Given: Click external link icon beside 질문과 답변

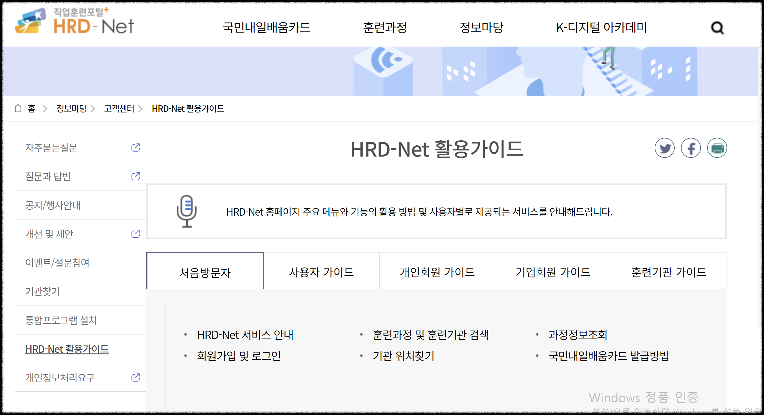Looking at the screenshot, I should coord(136,176).
